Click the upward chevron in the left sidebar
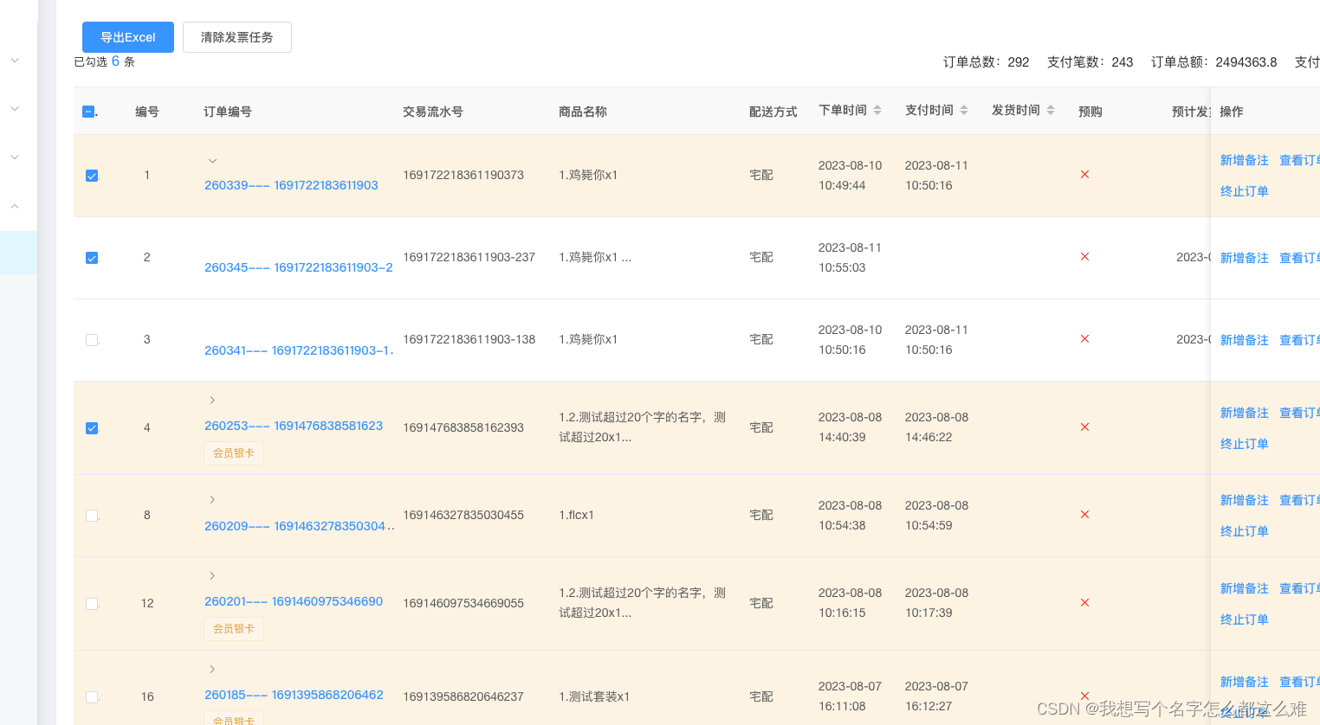 pyautogui.click(x=14, y=206)
